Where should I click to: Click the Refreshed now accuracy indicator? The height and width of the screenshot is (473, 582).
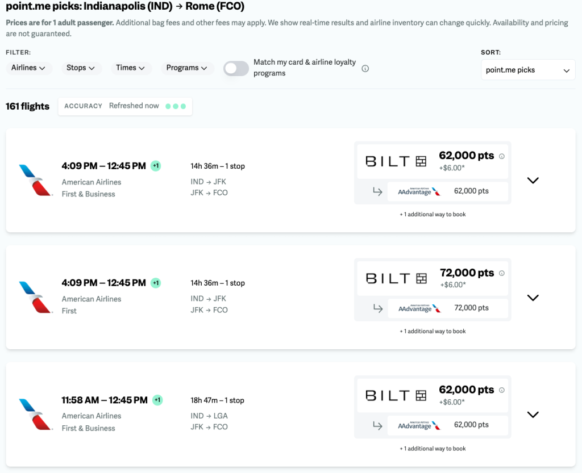125,106
